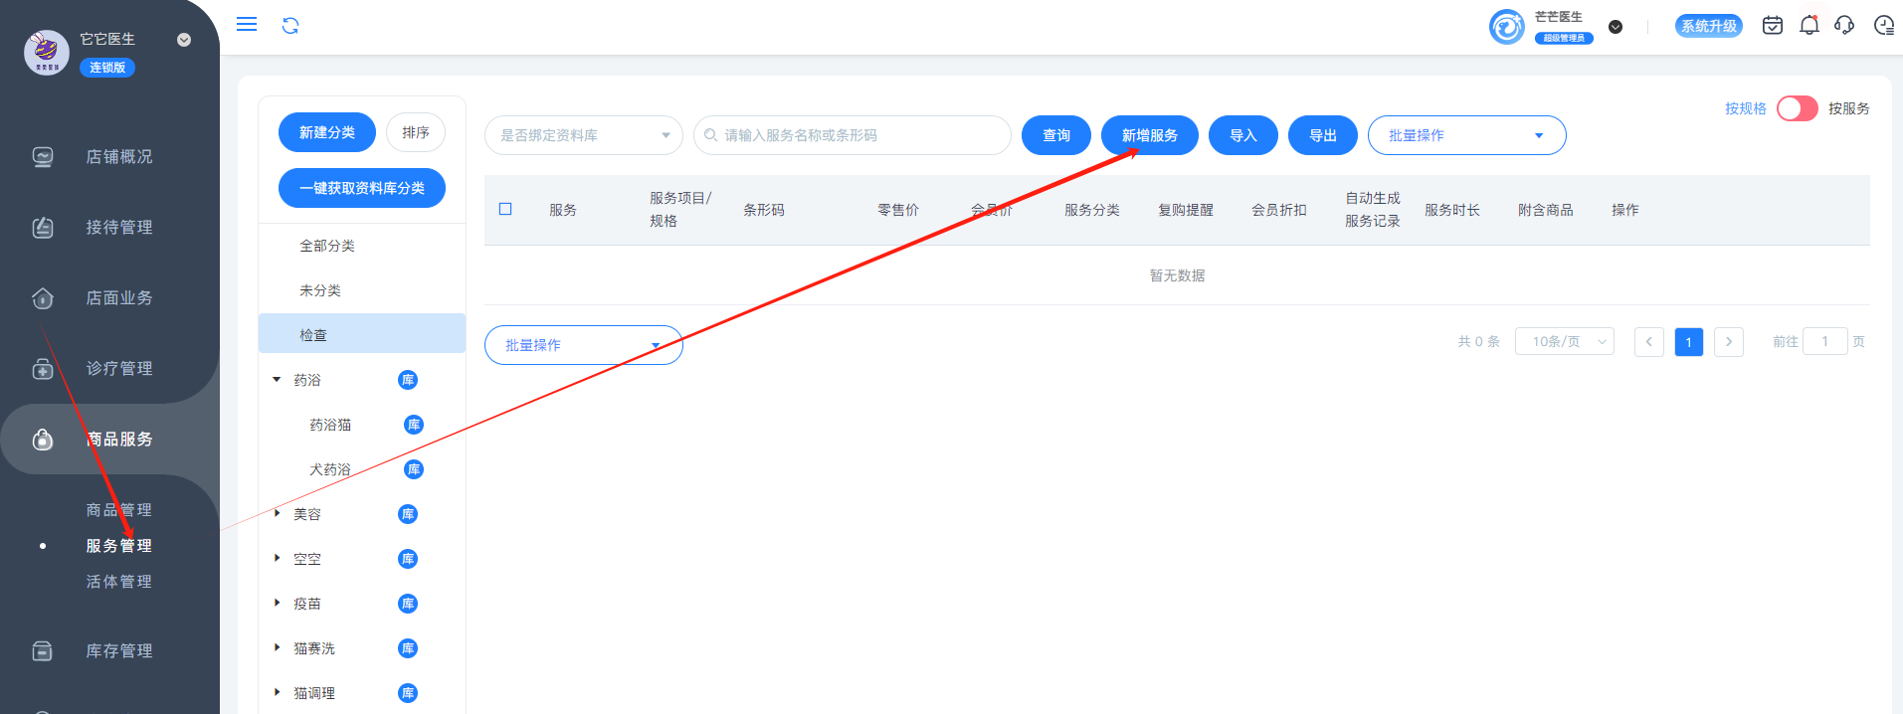
Task: Open the 10条/页 page size dropdown
Action: (x=1565, y=341)
